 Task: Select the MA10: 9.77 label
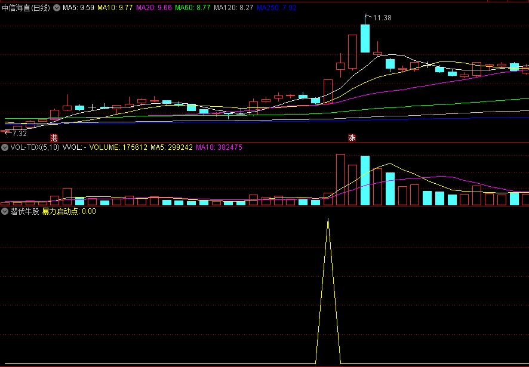click(115, 8)
